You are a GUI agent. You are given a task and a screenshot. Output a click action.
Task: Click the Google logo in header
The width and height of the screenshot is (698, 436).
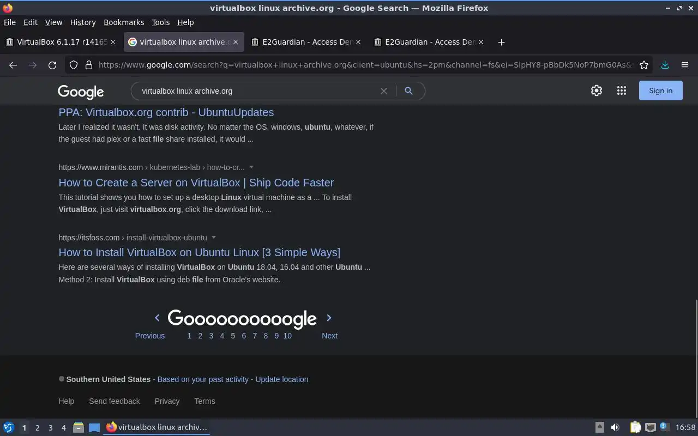tap(81, 92)
